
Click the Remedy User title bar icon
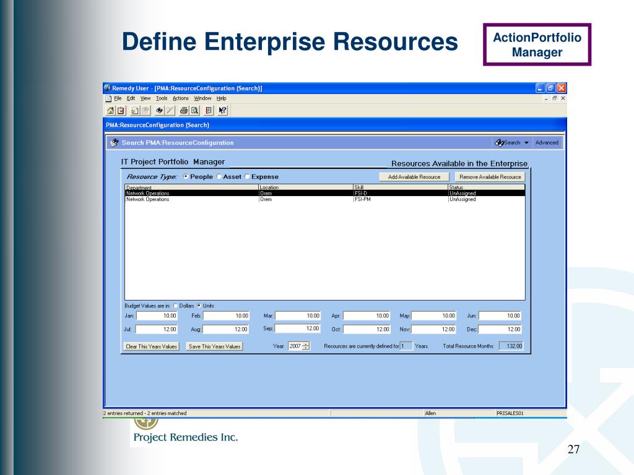107,88
